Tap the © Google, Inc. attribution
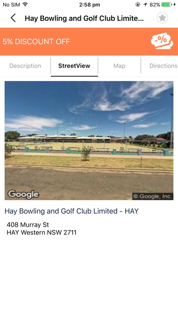 (x=153, y=196)
